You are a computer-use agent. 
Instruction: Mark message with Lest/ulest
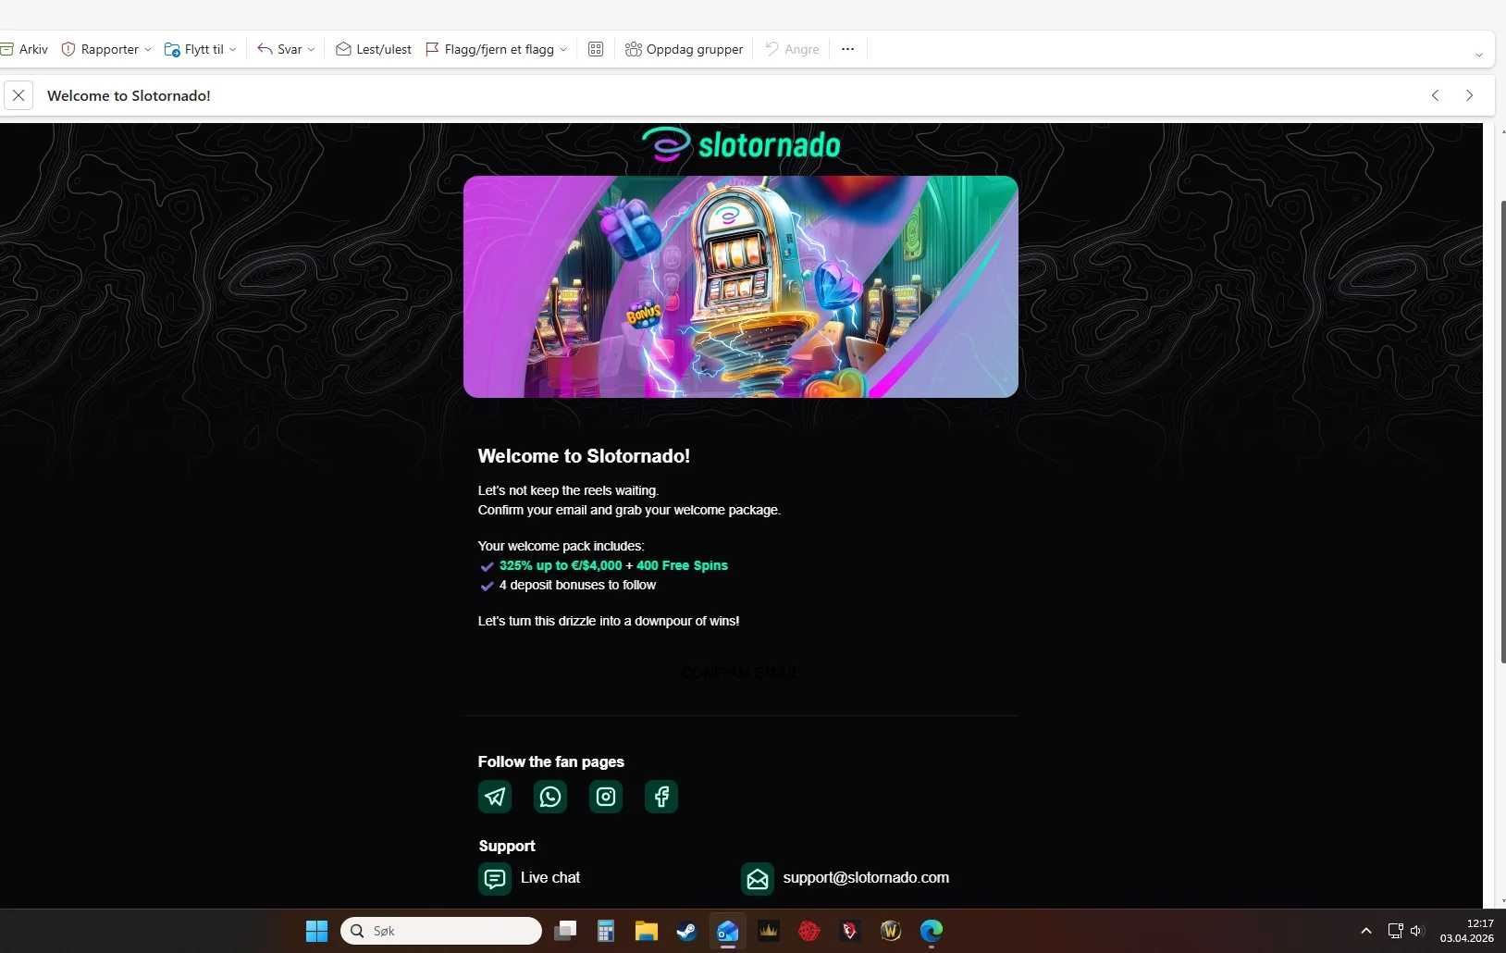[374, 49]
